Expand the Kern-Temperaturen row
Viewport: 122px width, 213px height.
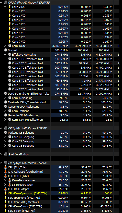[5, 180]
